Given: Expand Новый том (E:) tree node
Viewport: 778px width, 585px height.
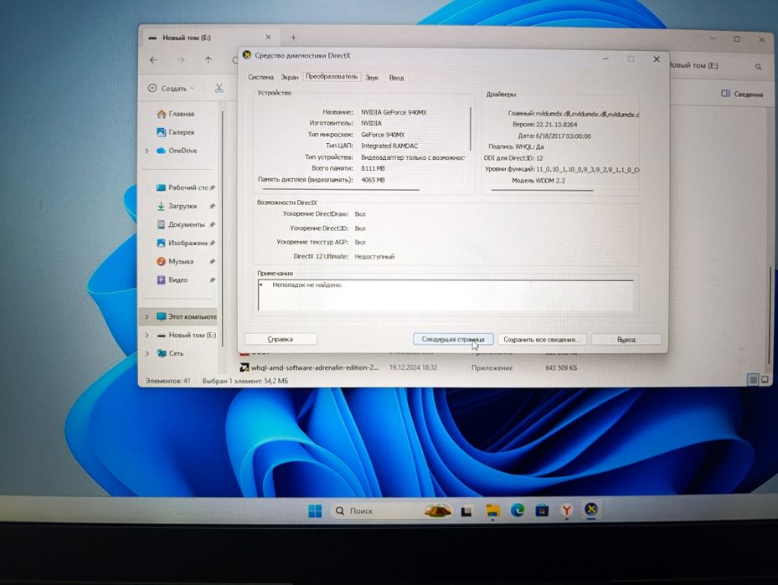Looking at the screenshot, I should 147,335.
